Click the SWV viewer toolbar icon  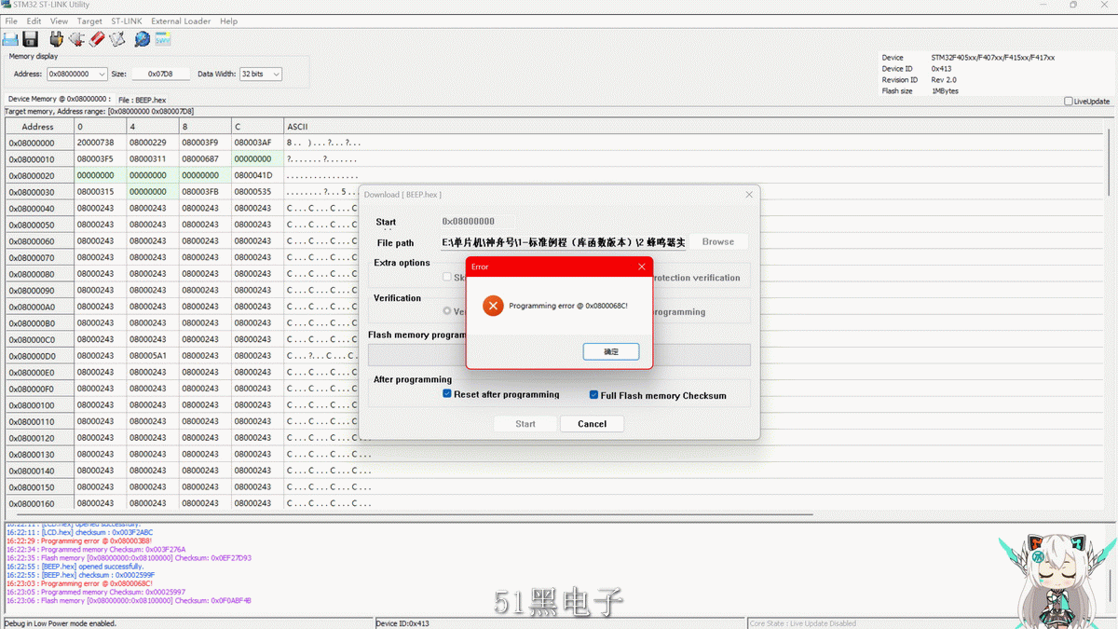click(x=163, y=39)
